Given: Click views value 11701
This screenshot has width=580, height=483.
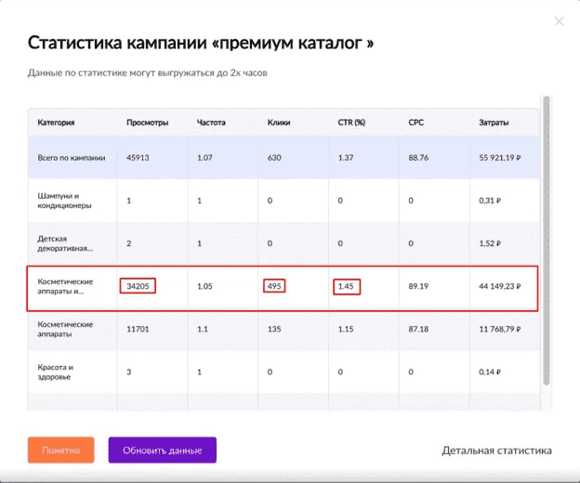Looking at the screenshot, I should tap(138, 329).
